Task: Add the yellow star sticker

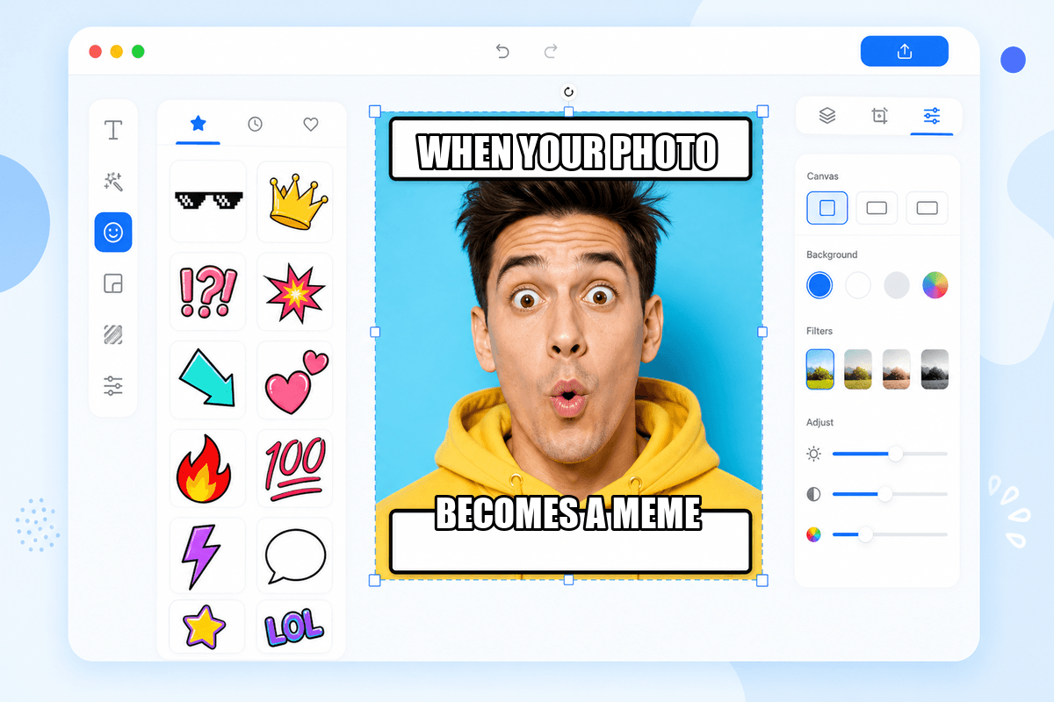Action: point(207,627)
